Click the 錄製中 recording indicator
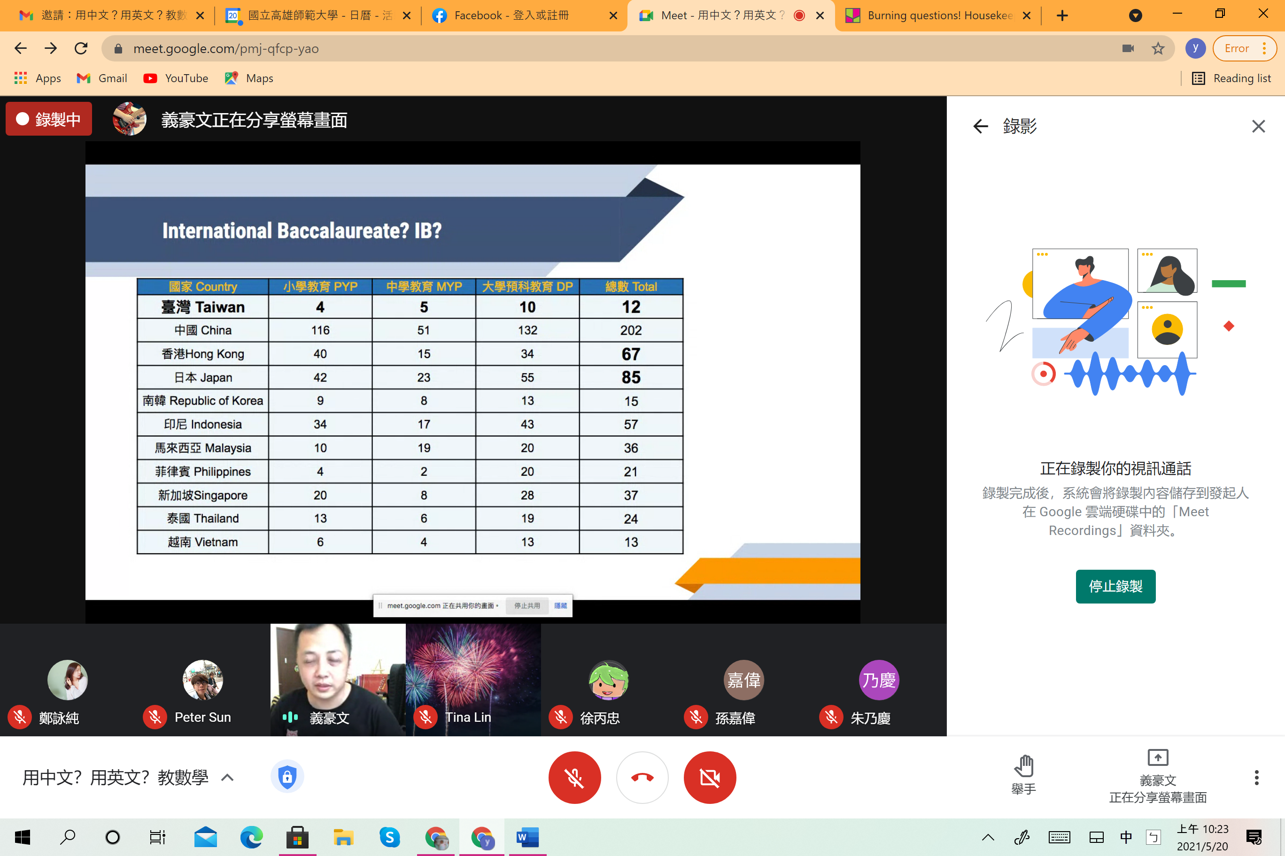This screenshot has height=856, width=1285. pos(49,118)
